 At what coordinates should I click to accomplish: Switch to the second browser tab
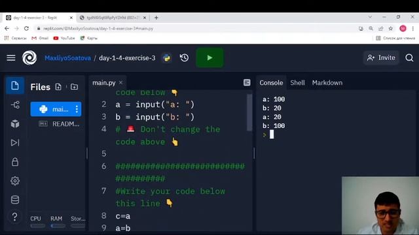pos(113,18)
